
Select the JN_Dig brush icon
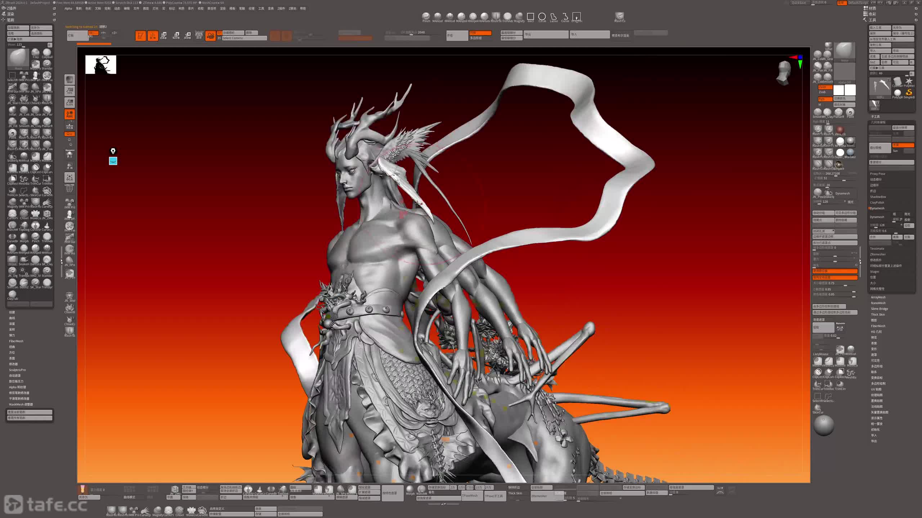[13, 272]
